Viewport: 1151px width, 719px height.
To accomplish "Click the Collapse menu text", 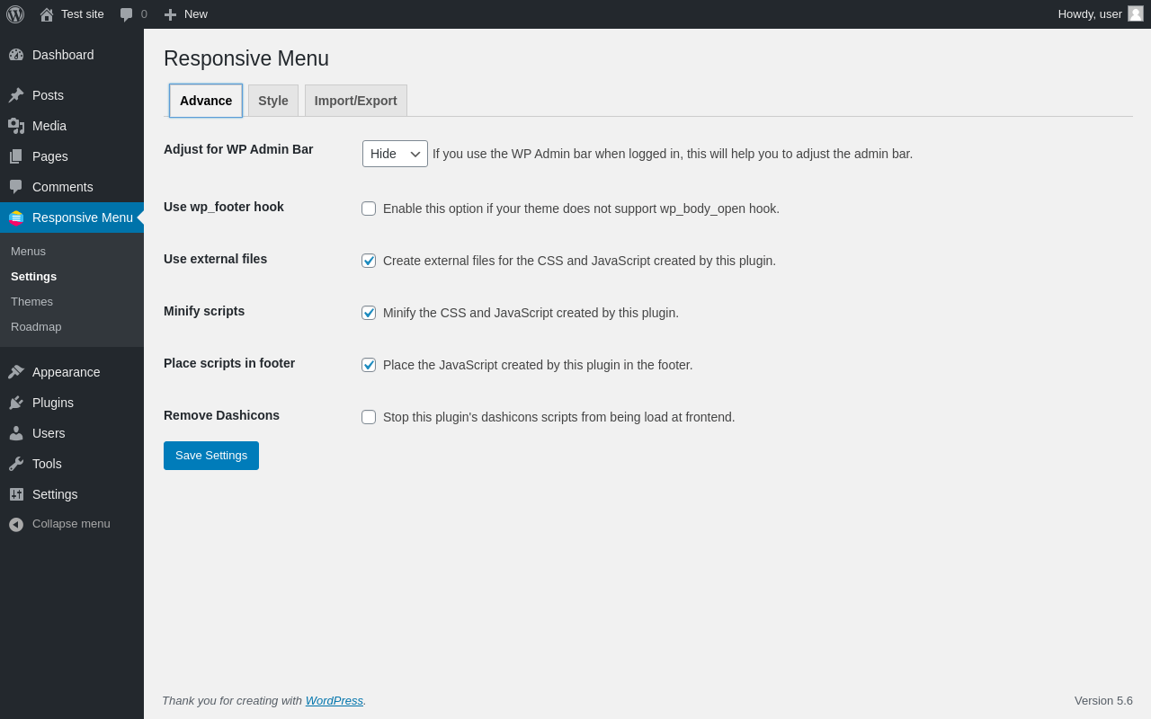I will pyautogui.click(x=71, y=524).
